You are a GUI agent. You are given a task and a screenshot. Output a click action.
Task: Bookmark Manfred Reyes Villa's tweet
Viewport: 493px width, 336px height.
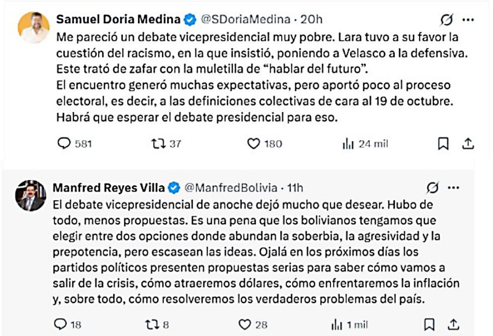click(x=429, y=324)
